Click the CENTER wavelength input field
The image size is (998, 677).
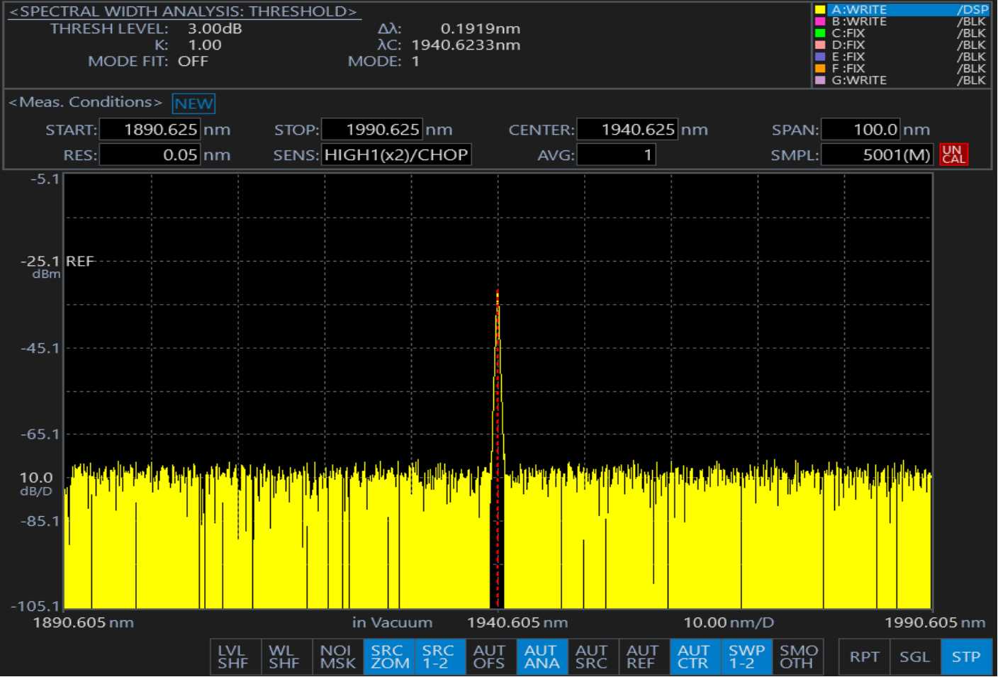(627, 130)
